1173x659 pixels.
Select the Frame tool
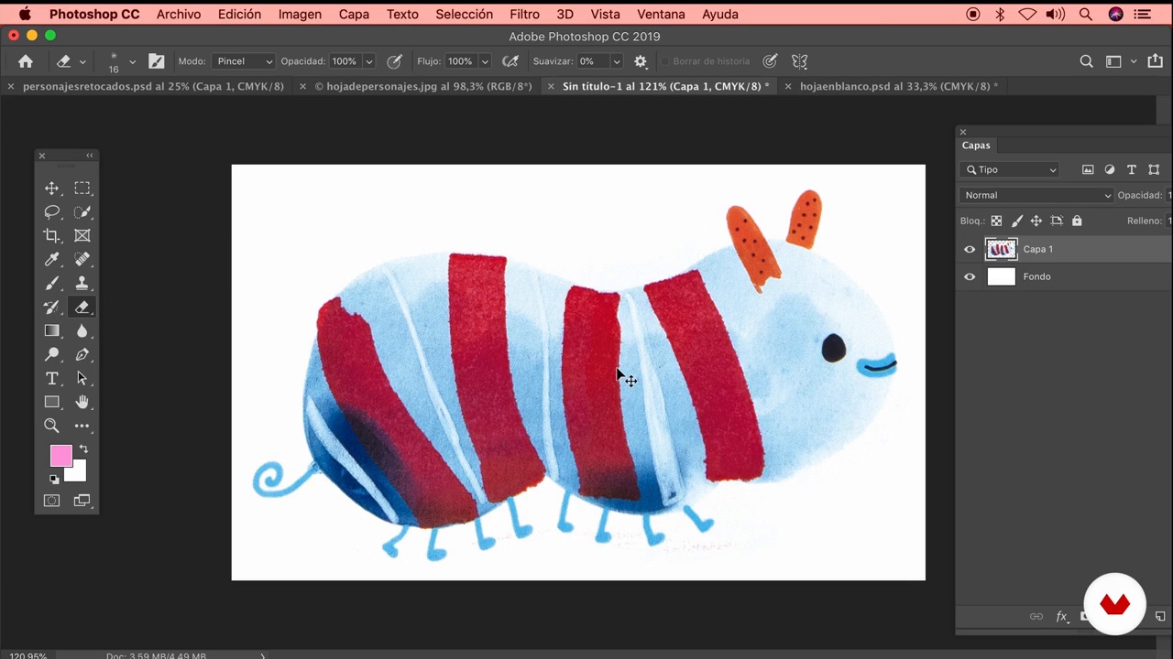(82, 236)
